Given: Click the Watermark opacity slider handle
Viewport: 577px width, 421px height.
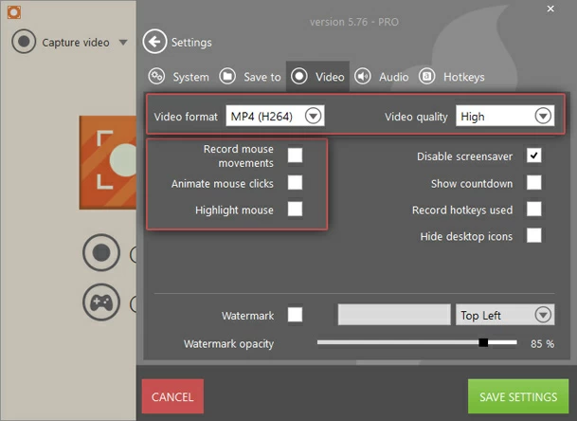Looking at the screenshot, I should tap(483, 342).
